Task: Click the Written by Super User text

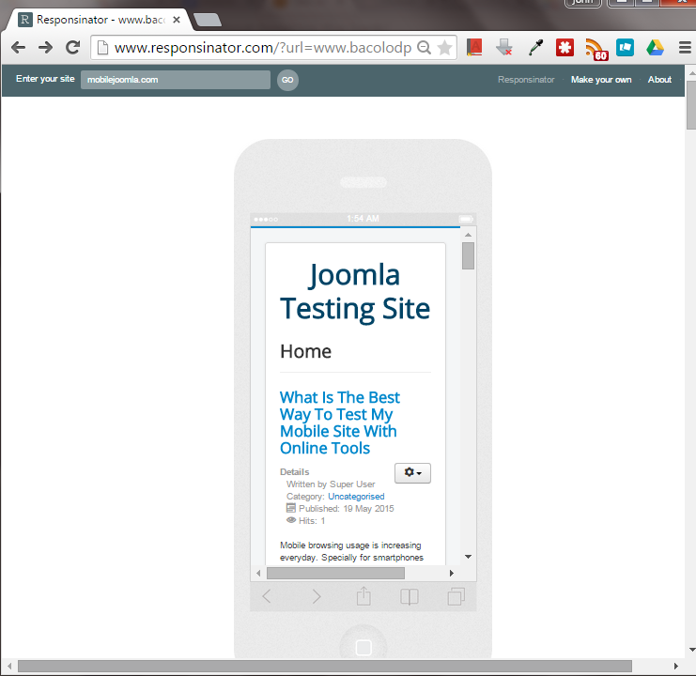Action: [331, 484]
